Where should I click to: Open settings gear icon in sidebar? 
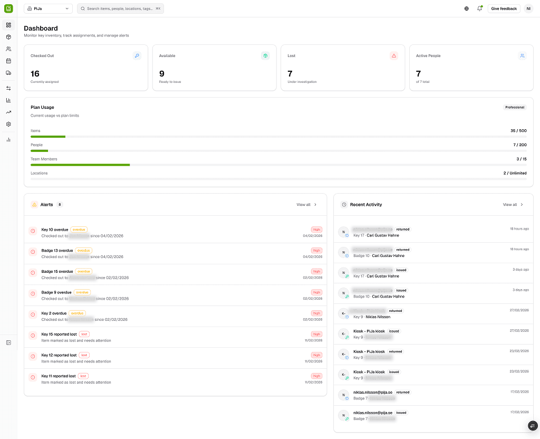[x=8, y=124]
